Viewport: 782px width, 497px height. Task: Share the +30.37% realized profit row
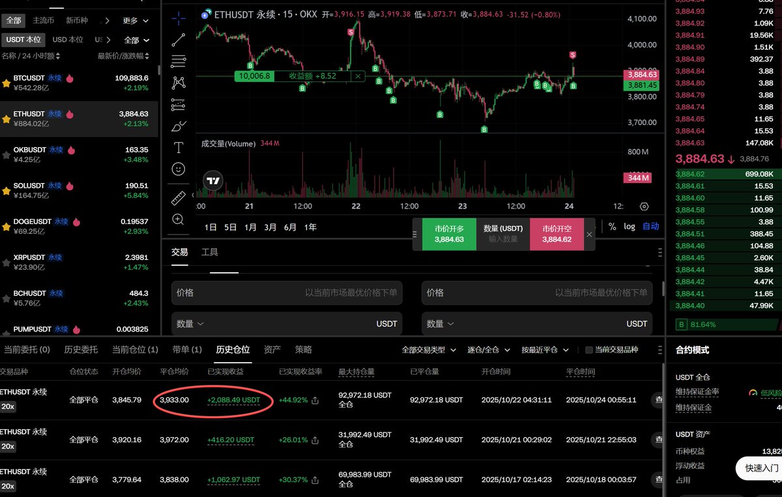tap(315, 480)
